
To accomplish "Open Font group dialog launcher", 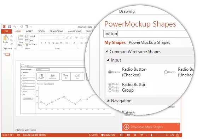I will (78, 48).
